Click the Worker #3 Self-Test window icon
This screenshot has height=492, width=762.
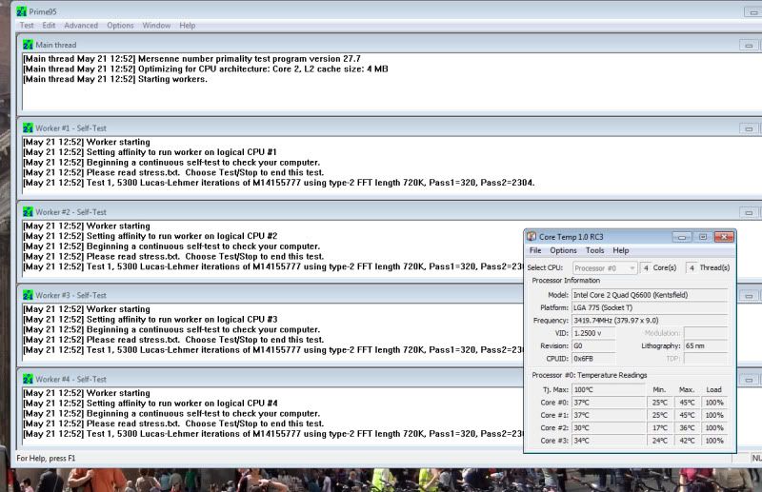point(28,295)
